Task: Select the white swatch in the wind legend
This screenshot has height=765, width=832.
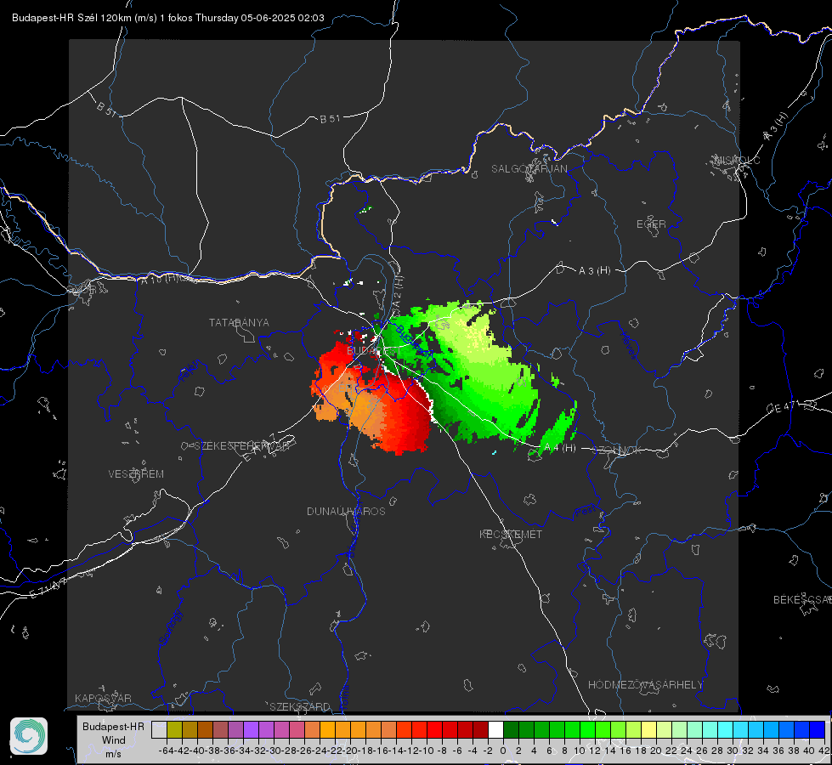Action: pyautogui.click(x=495, y=729)
